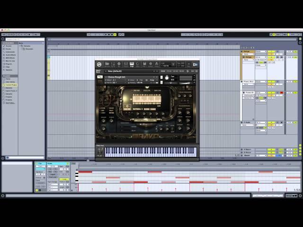The height and width of the screenshot is (227, 303).
Task: Select the highlighted Current Project place
Action: point(10,85)
